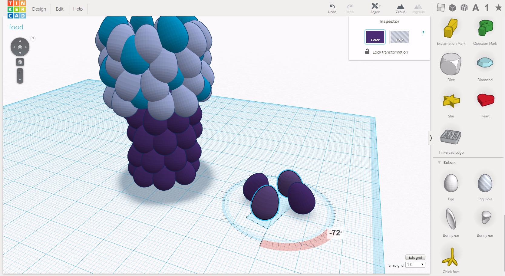This screenshot has height=276, width=505.
Task: Toggle the shape to Hole
Action: coord(399,37)
